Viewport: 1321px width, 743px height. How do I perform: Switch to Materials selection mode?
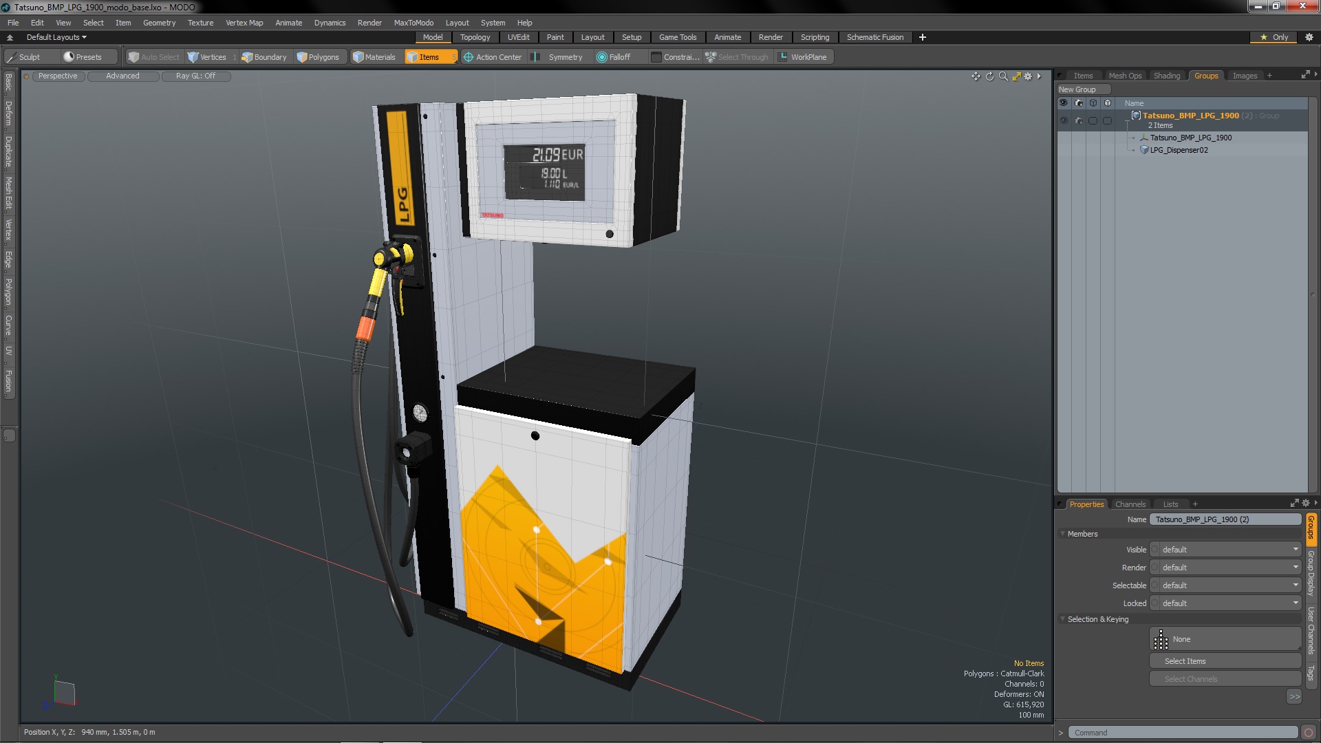374,57
